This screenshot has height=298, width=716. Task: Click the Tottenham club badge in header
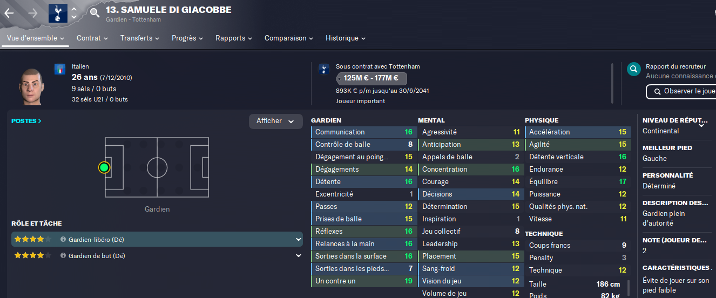click(58, 13)
